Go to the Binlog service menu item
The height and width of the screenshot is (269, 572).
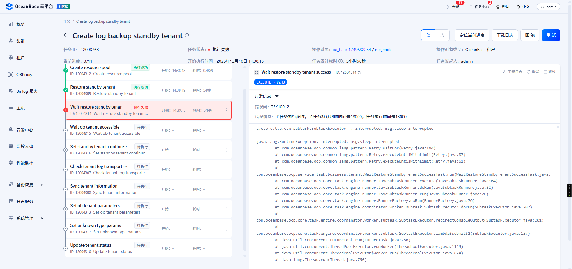click(x=27, y=91)
